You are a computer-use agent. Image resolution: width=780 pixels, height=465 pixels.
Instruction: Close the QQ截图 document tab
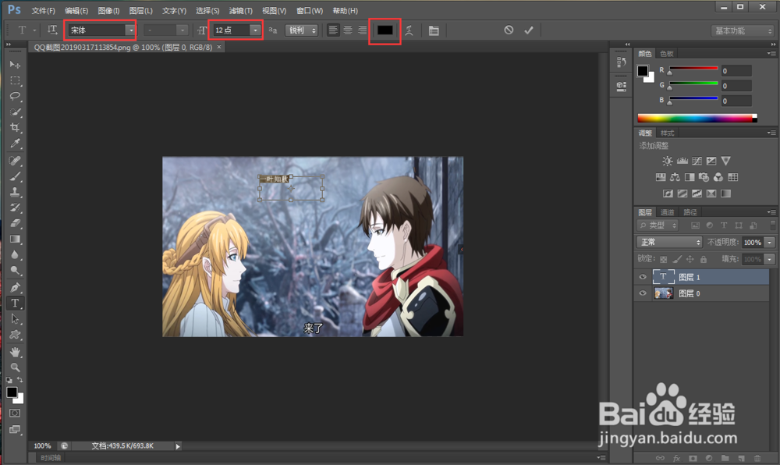[x=219, y=47]
